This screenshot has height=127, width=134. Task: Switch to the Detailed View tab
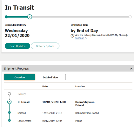click(x=50, y=77)
